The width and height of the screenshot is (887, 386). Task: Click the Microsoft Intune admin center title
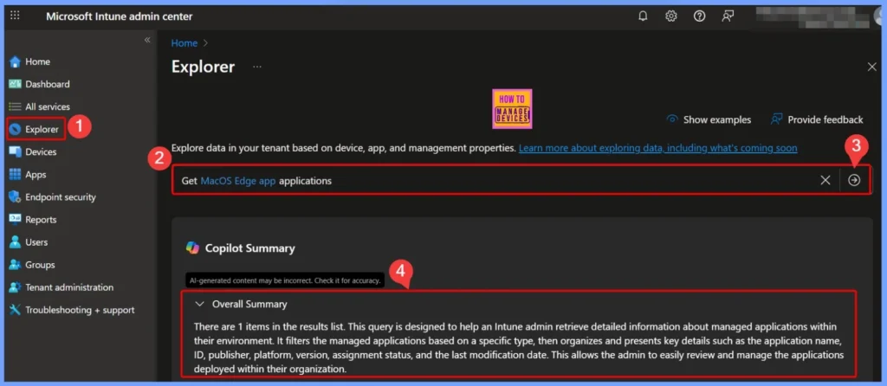pyautogui.click(x=120, y=16)
